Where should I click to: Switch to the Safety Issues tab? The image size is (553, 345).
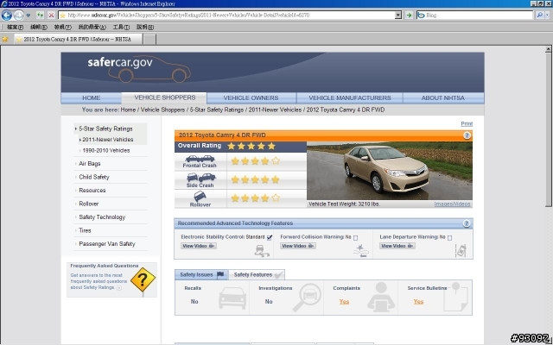pyautogui.click(x=201, y=274)
